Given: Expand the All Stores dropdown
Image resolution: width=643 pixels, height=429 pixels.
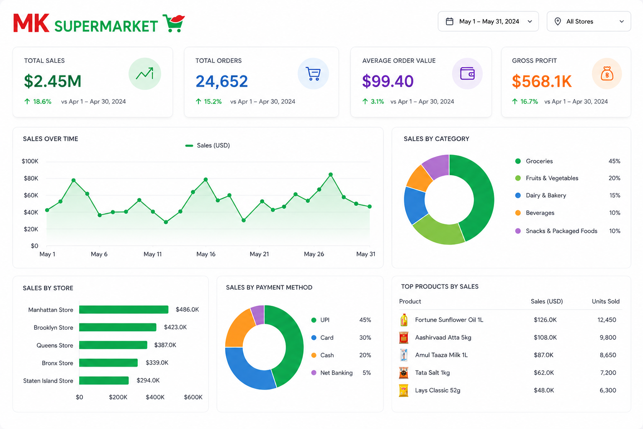Looking at the screenshot, I should [589, 21].
